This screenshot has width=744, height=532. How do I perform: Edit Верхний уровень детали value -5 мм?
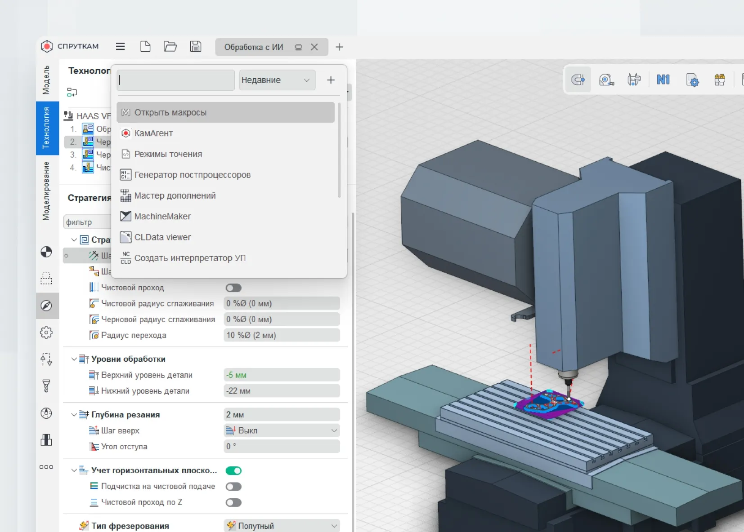click(x=282, y=375)
